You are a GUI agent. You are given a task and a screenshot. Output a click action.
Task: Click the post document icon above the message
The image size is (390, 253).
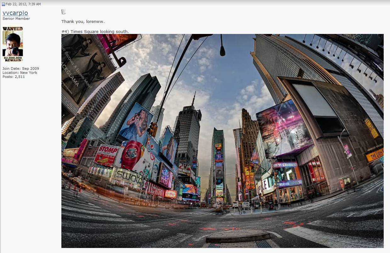(x=64, y=12)
